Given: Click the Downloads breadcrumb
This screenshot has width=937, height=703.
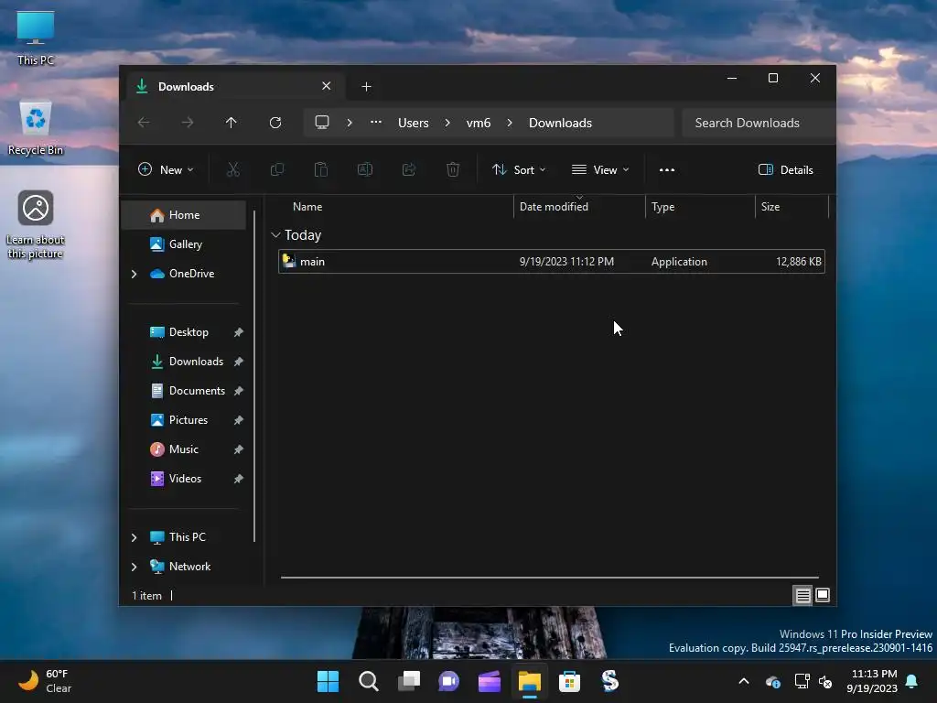Looking at the screenshot, I should 561,123.
